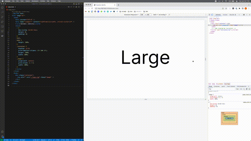Image resolution: width=251 pixels, height=141 pixels.
Task: Open the Accounts icon in VS Code
Action: (2, 132)
